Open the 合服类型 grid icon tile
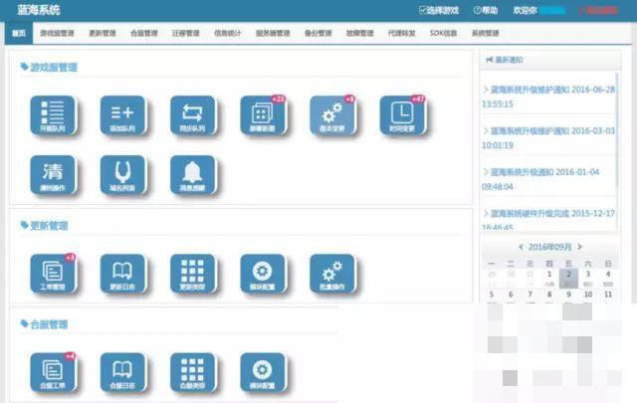This screenshot has height=403, width=637. point(192,372)
